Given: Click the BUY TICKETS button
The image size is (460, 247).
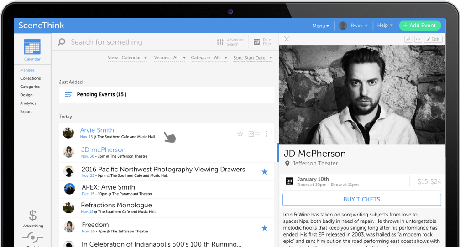Looking at the screenshot, I should click(361, 200).
